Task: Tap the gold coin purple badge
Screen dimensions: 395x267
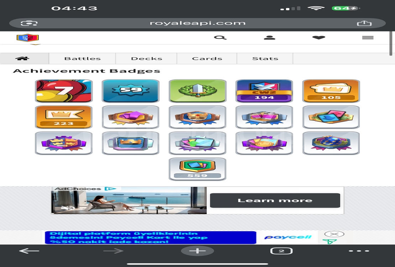Action: pos(264,143)
